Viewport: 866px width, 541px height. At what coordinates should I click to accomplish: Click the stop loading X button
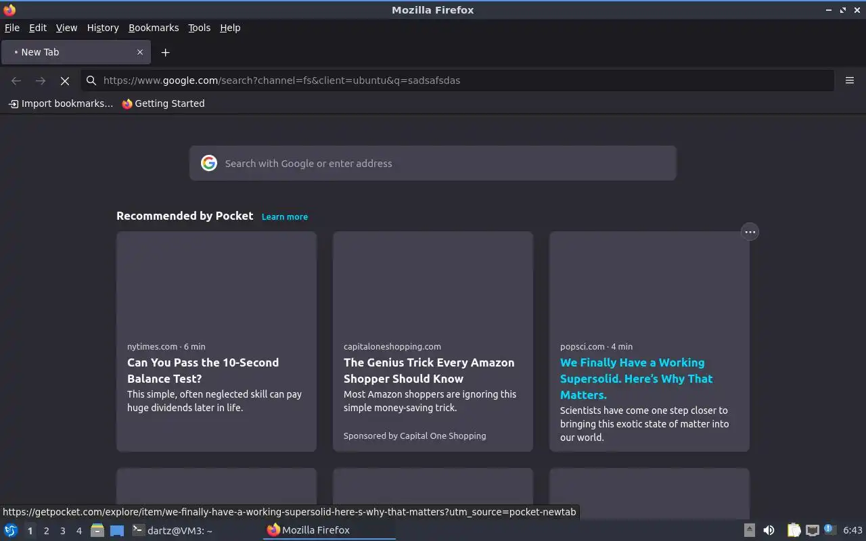[x=65, y=80]
